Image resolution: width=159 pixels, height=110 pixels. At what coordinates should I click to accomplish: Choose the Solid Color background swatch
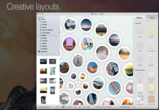click(x=151, y=99)
